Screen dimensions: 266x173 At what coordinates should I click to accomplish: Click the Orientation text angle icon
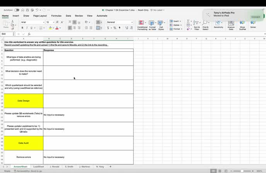[86, 22]
